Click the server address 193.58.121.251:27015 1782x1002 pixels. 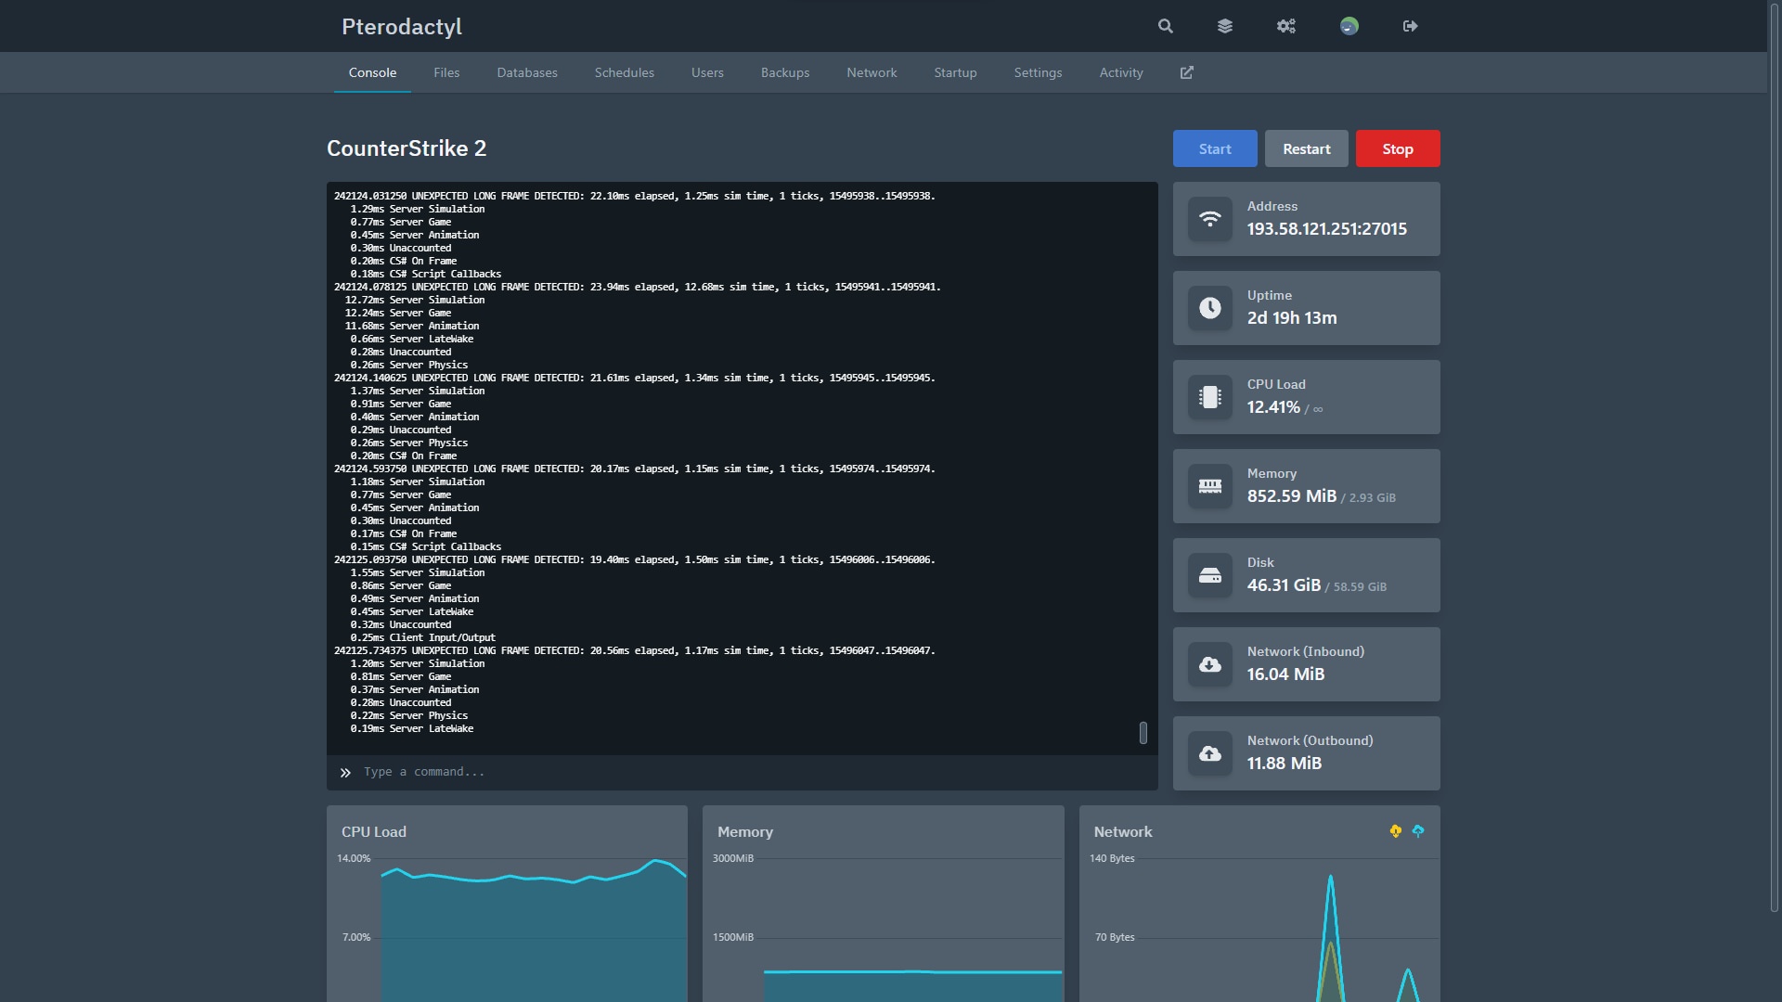tap(1327, 229)
